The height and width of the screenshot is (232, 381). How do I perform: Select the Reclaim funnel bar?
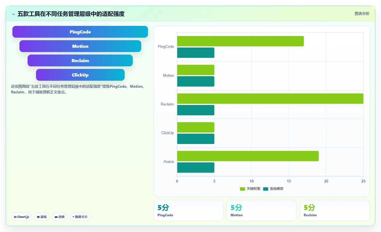80,60
